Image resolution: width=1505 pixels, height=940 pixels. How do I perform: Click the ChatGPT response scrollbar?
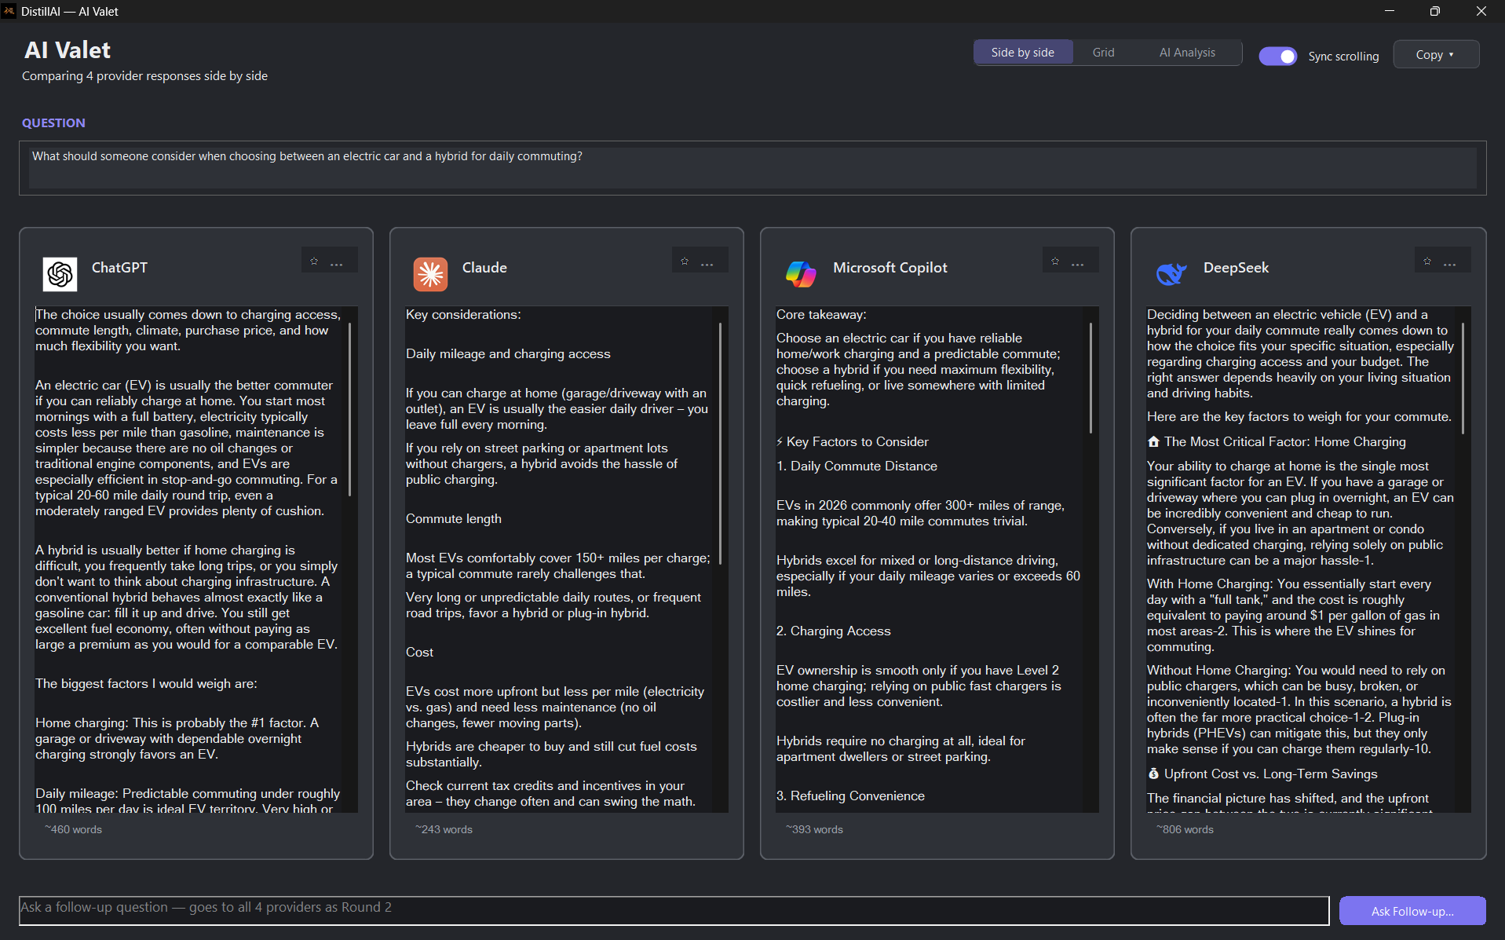(x=350, y=408)
